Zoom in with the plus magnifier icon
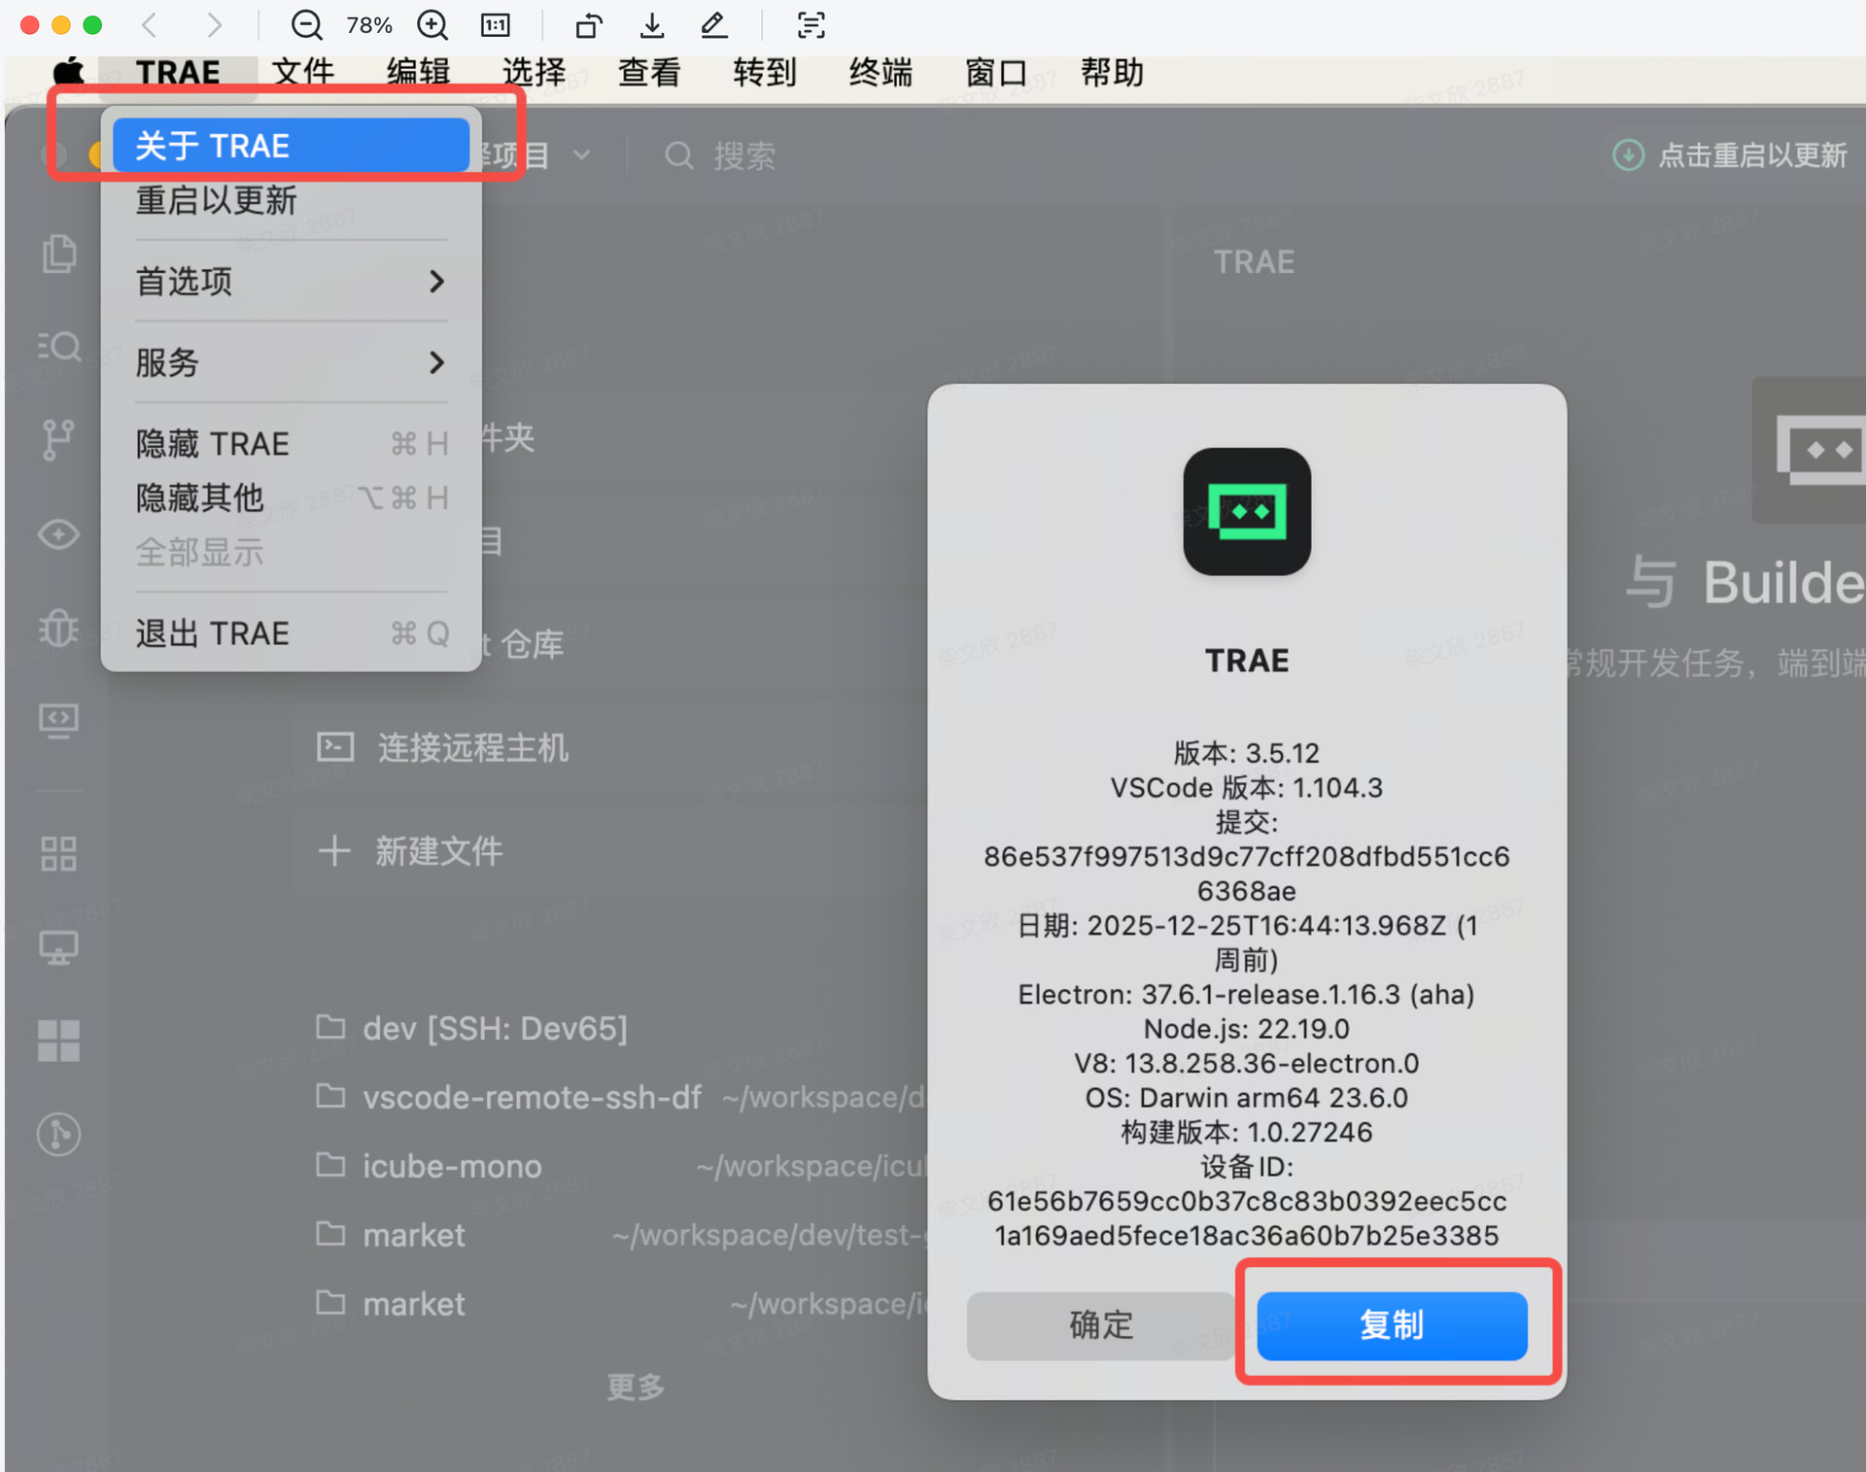The image size is (1866, 1472). (432, 25)
